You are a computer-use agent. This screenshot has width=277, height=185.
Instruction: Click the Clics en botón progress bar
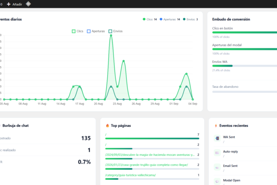coord(245,32)
